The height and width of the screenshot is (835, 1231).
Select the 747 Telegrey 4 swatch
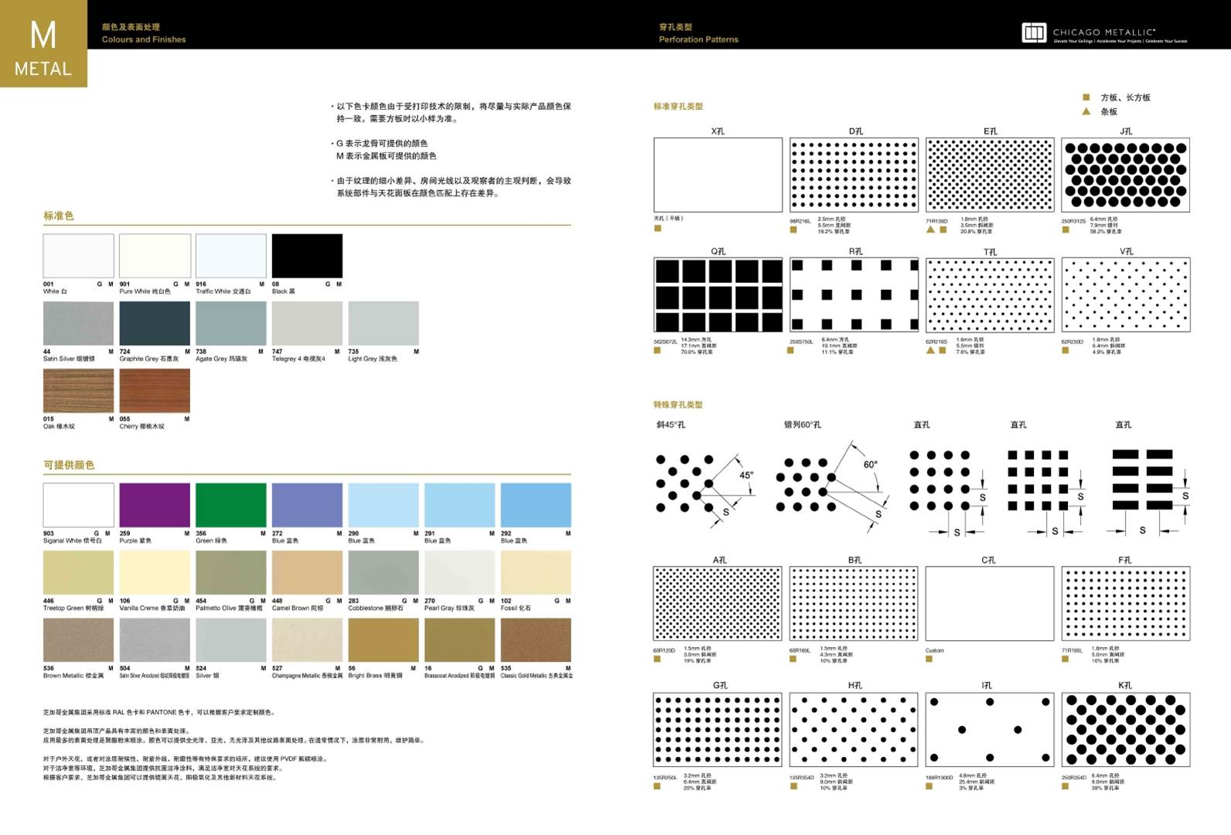pyautogui.click(x=307, y=323)
